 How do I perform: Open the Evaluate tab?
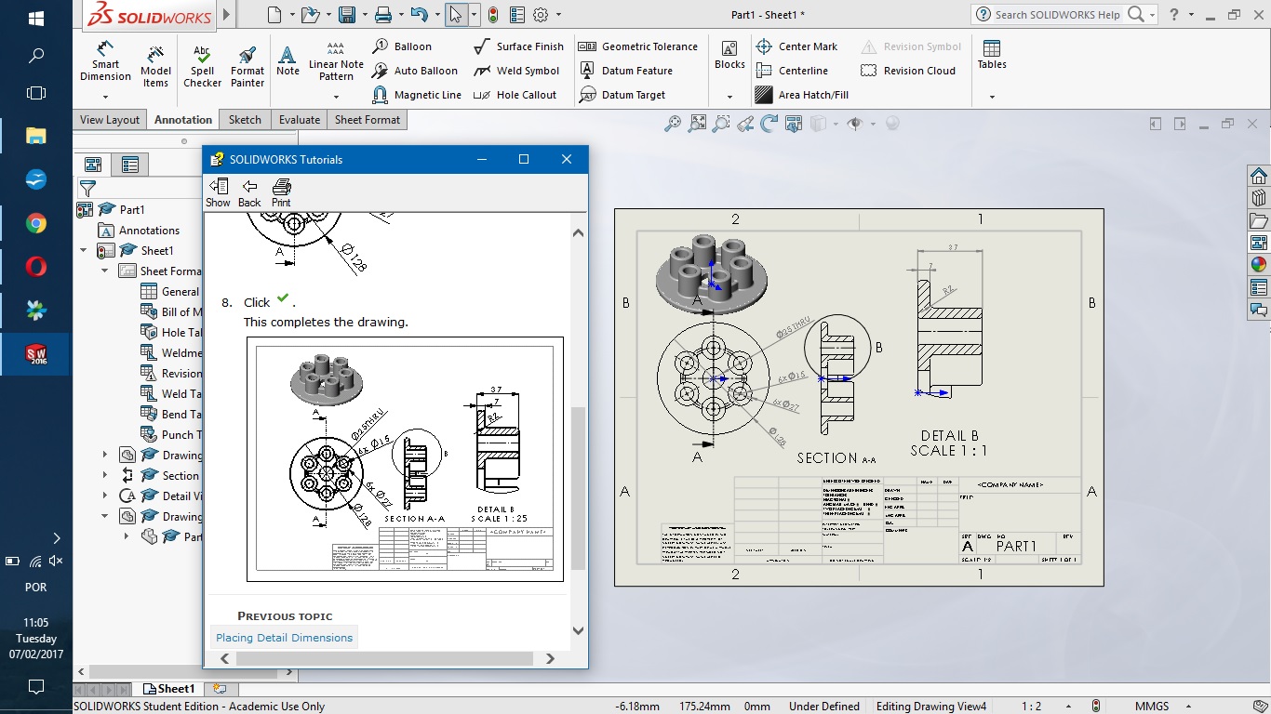(300, 120)
